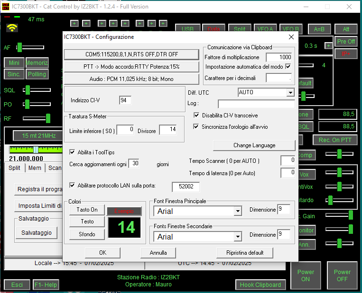
Task: Click Rec. On PTT button
Action: (x=335, y=140)
